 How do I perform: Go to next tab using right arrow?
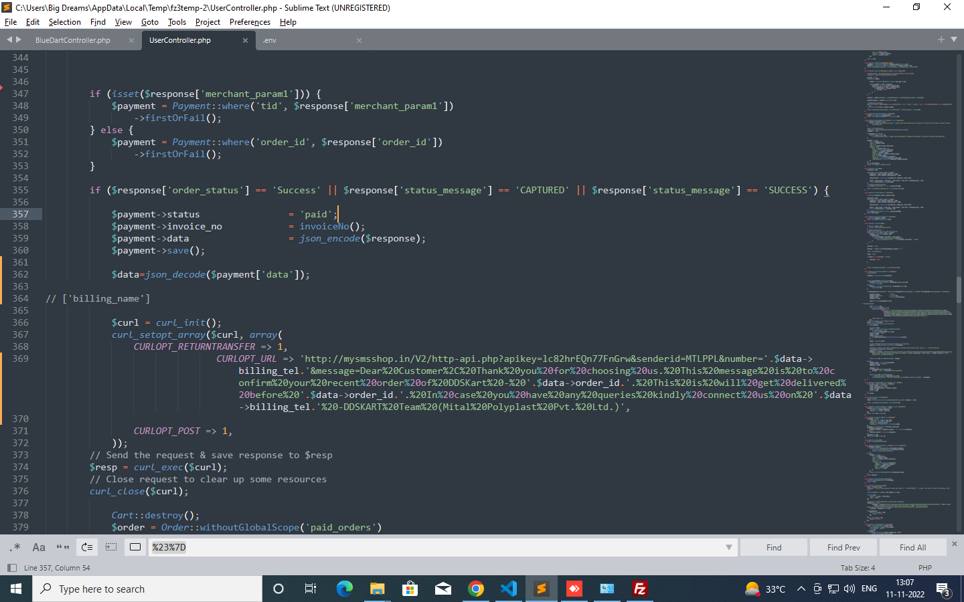(19, 40)
